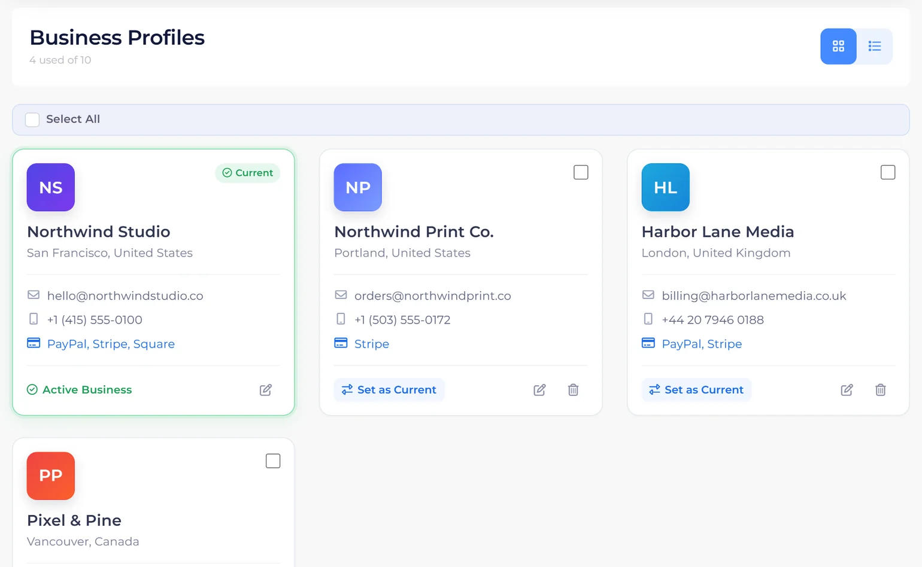Viewport: 922px width, 567px height.
Task: Click the '4 used of 10' counter
Action: (x=60, y=60)
